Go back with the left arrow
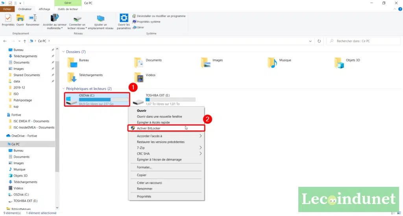403x216 pixels. click(5, 41)
